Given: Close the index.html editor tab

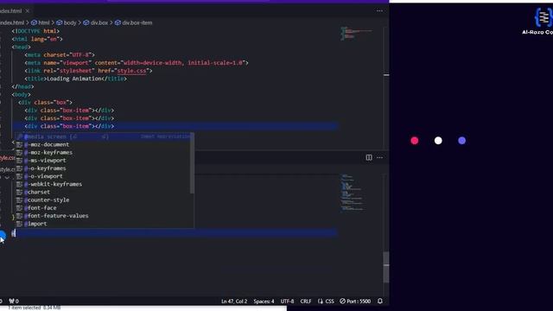Looking at the screenshot, I should 28,11.
